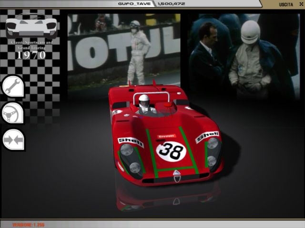Click the 1,500,472 credits value
The width and height of the screenshot is (305, 228).
tap(171, 4)
